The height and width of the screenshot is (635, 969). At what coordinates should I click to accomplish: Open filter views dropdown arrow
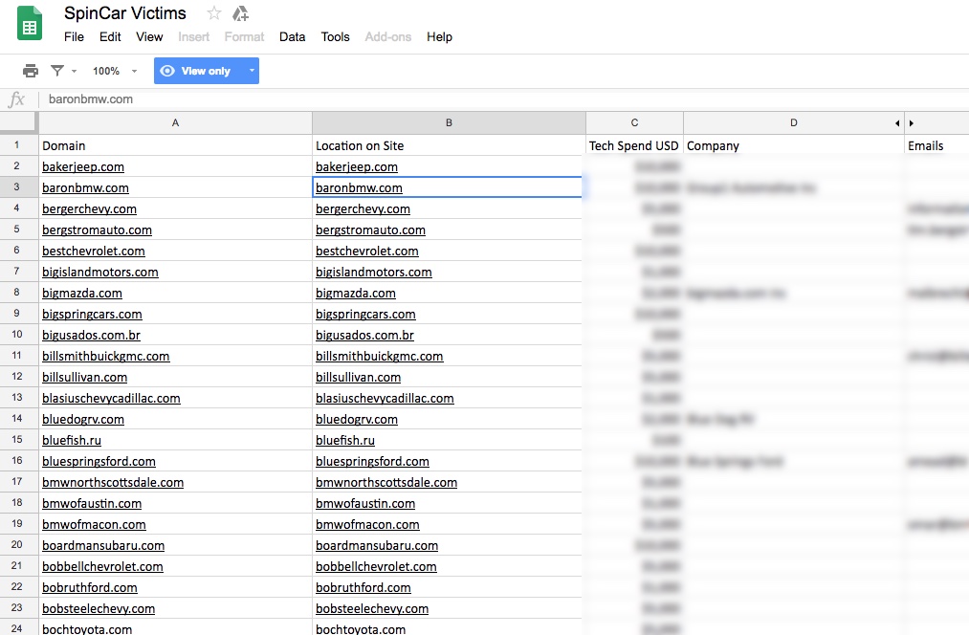[x=75, y=71]
